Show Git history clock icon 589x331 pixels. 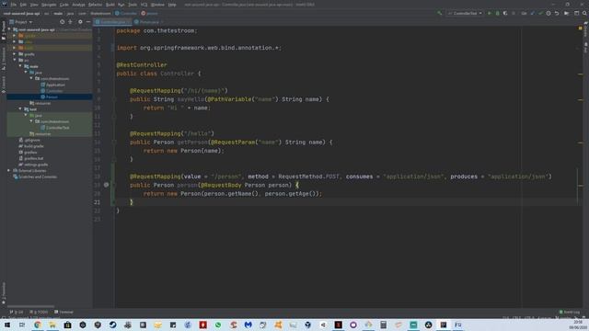(x=549, y=13)
